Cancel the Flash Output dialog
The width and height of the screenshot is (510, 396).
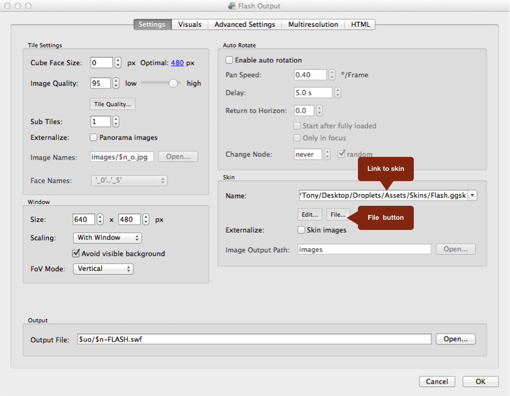pyautogui.click(x=437, y=381)
